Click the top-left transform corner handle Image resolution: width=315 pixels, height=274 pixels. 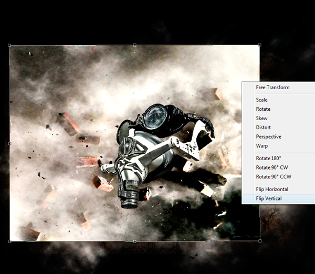pos(9,45)
